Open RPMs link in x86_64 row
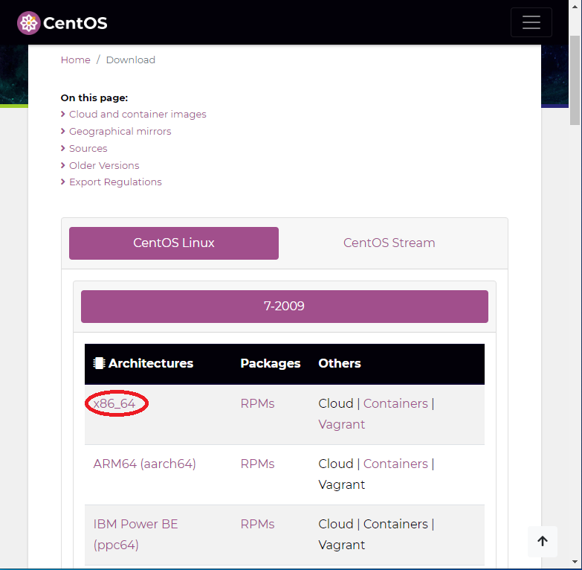582x570 pixels. 257,403
